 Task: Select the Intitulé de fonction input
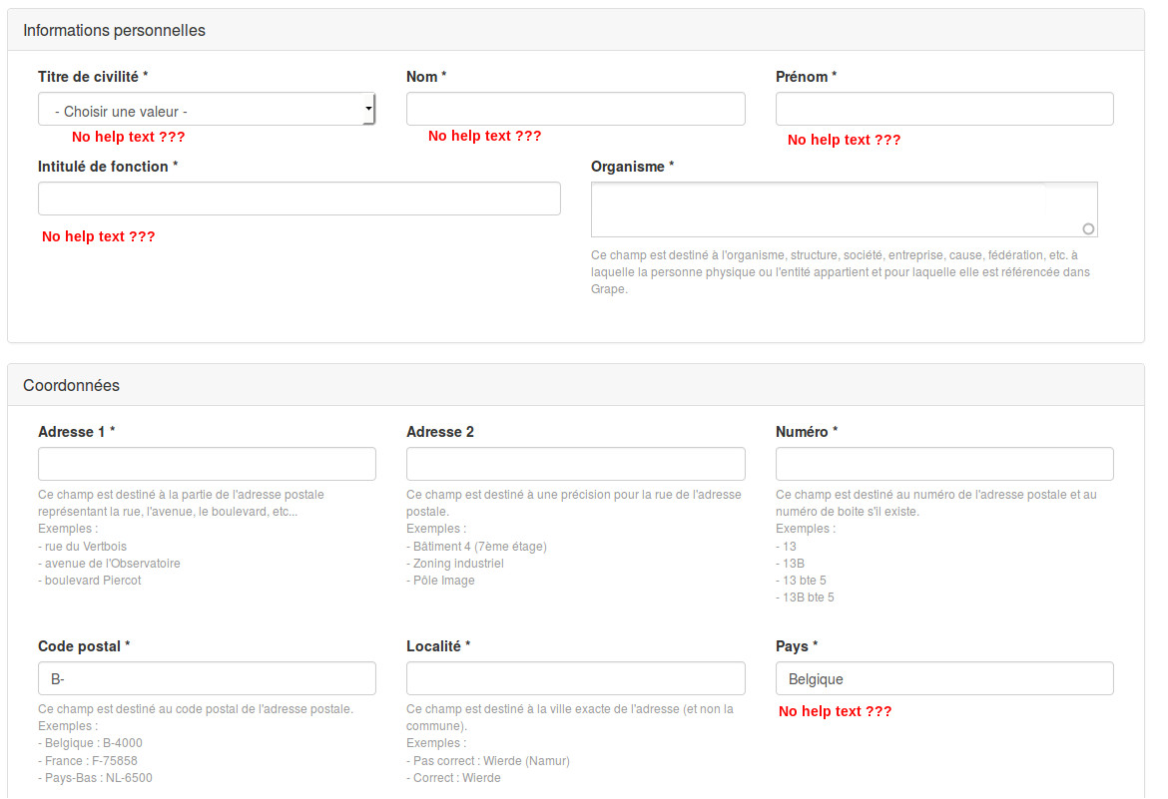point(298,199)
